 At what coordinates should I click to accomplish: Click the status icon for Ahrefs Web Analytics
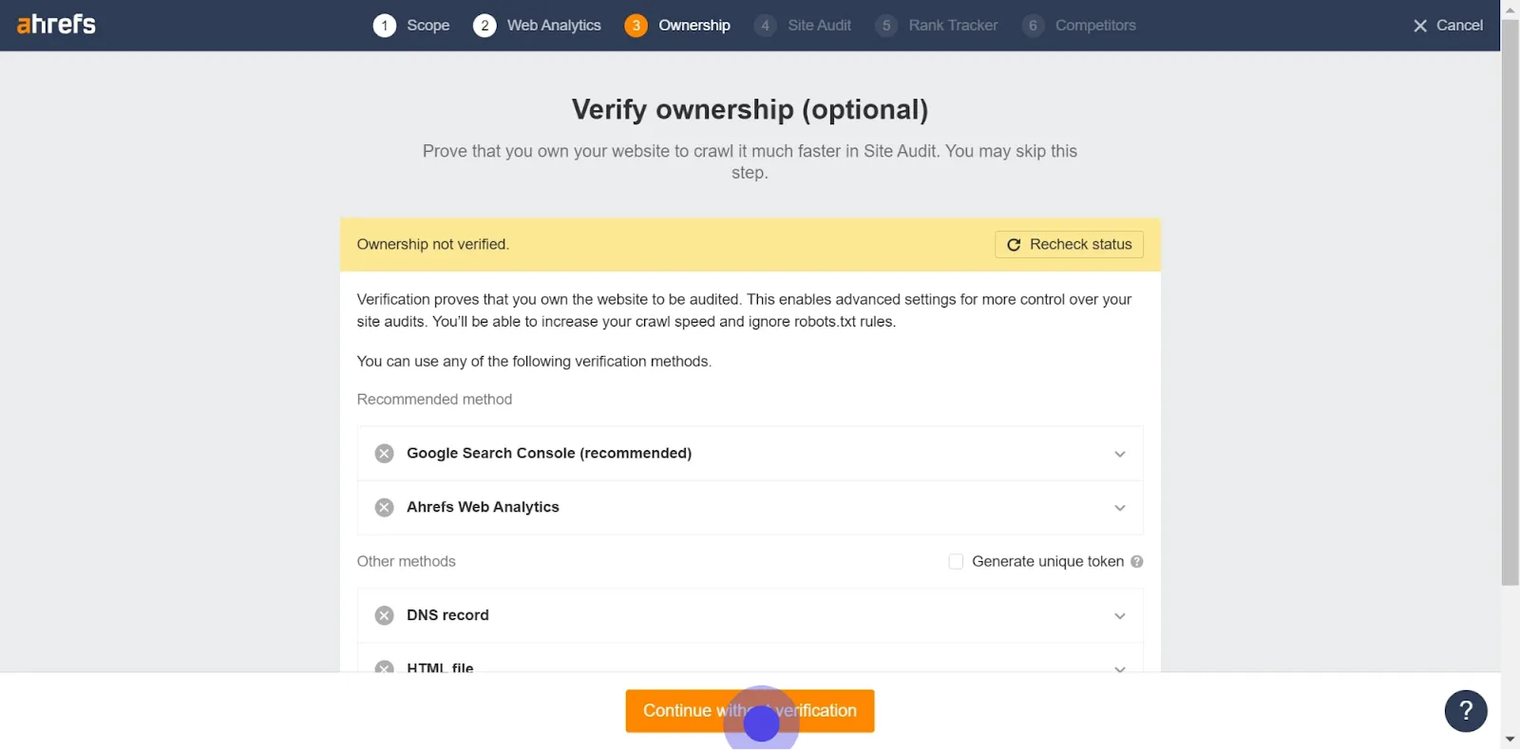tap(384, 508)
